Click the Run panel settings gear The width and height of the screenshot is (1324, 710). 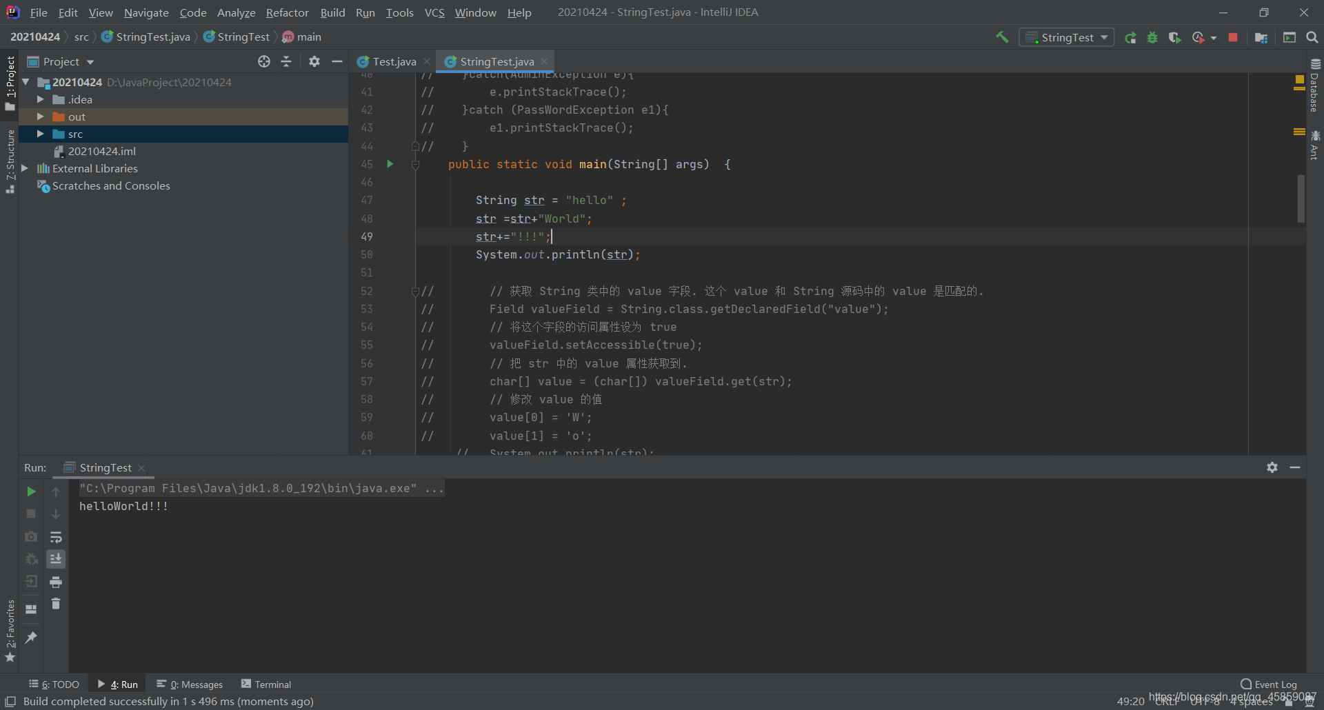(x=1272, y=467)
